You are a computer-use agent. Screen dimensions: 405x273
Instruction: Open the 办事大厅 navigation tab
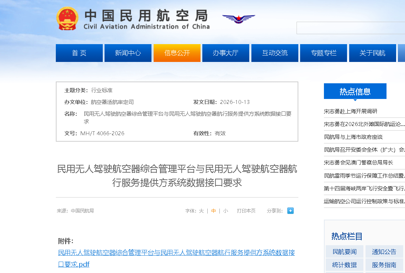pyautogui.click(x=226, y=53)
